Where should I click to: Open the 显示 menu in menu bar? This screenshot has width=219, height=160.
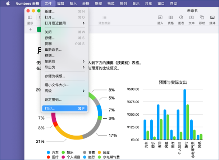tap(136, 4)
